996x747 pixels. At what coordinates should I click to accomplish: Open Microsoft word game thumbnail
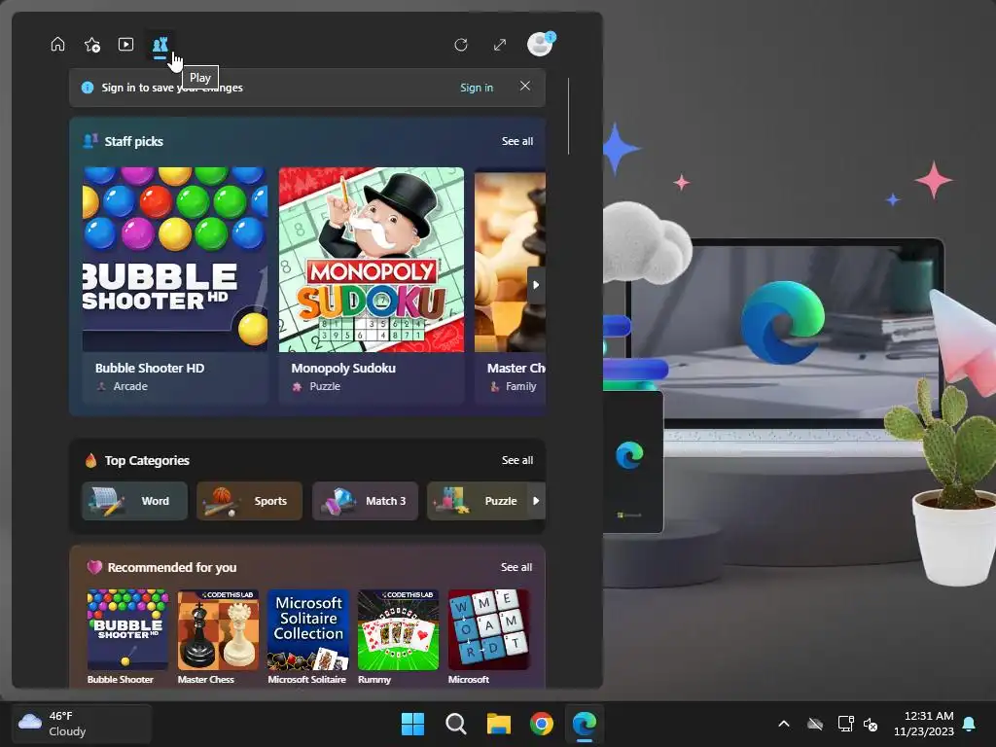point(488,629)
